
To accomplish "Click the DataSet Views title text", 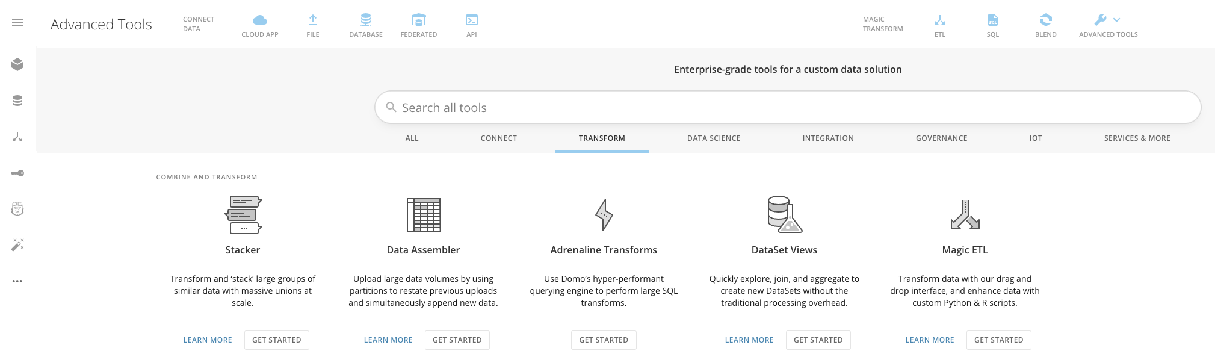I will tap(785, 250).
